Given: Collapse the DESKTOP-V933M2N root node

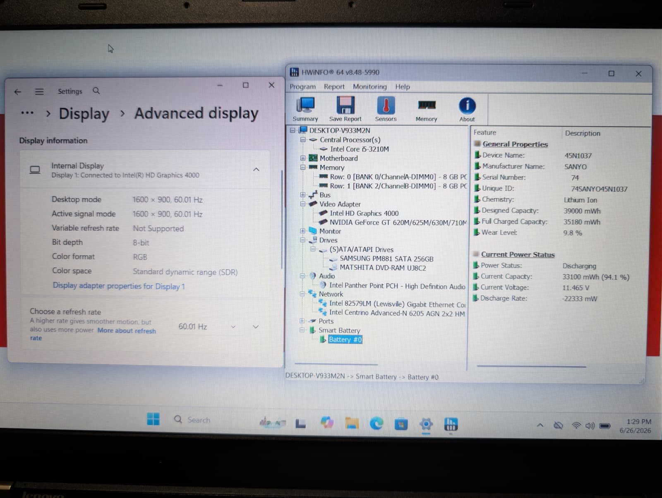Looking at the screenshot, I should click(x=293, y=130).
